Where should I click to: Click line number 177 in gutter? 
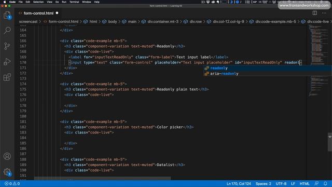[x=23, y=100]
